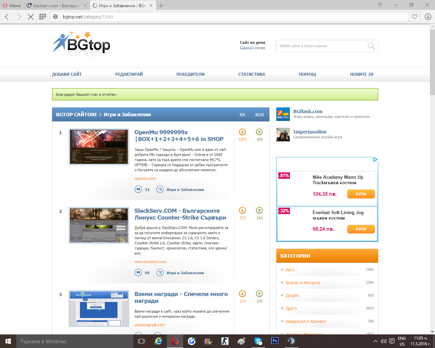Stop loading the page
The image size is (435, 348).
(31, 17)
